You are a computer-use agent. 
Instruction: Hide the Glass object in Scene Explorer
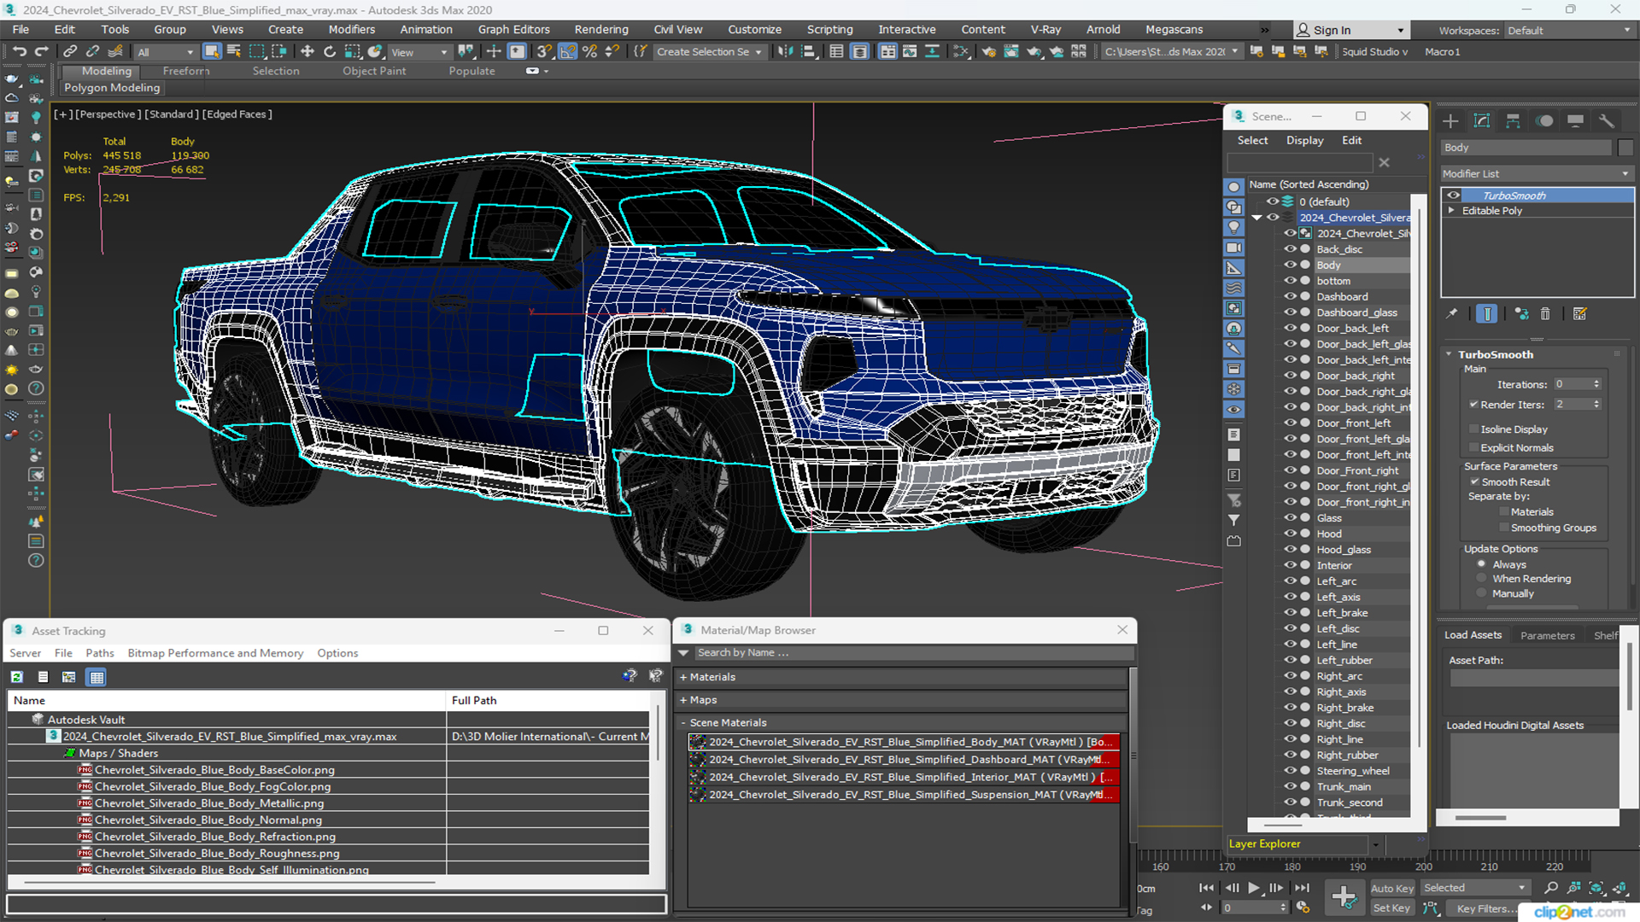[x=1290, y=518]
